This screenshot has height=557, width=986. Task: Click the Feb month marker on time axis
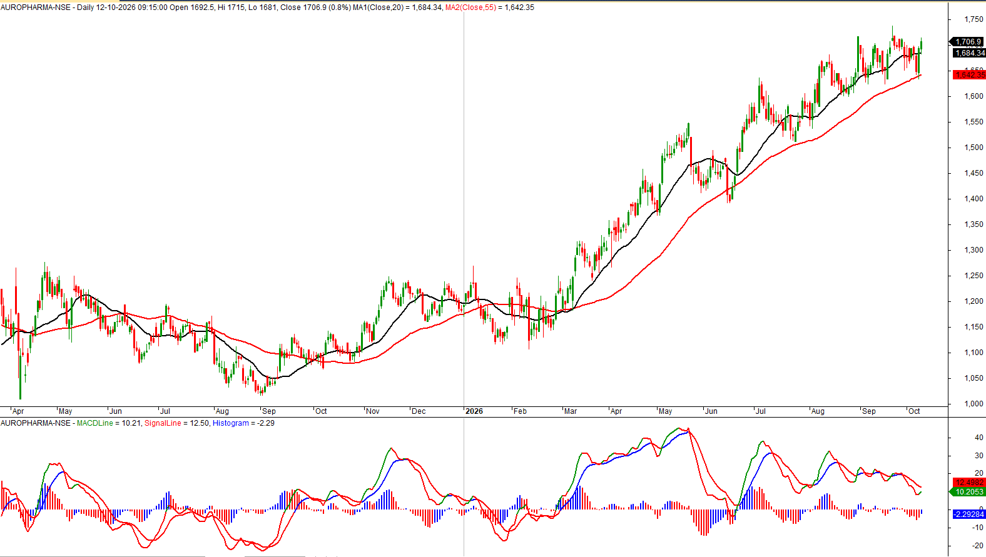520,411
